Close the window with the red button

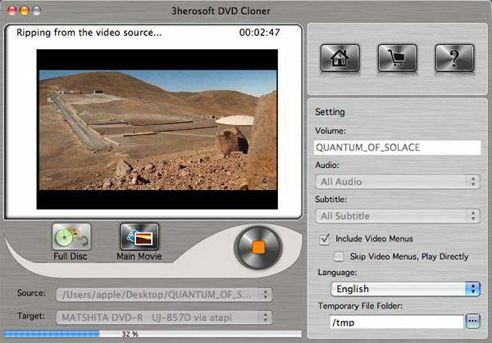click(12, 11)
